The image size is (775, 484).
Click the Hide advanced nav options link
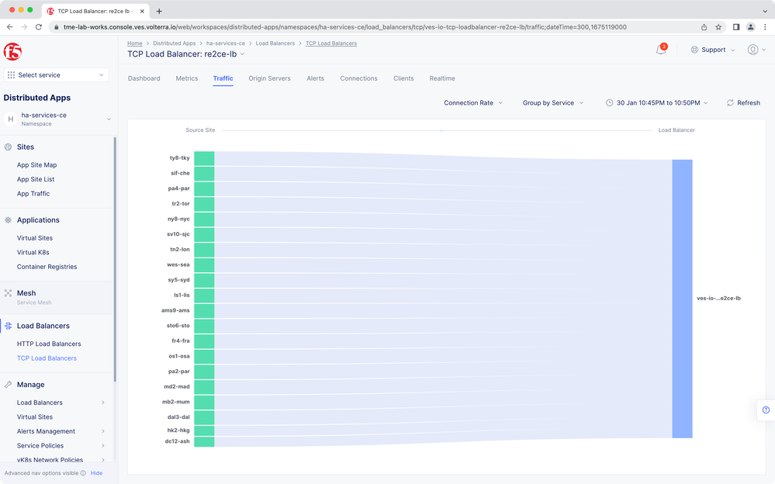[96, 472]
